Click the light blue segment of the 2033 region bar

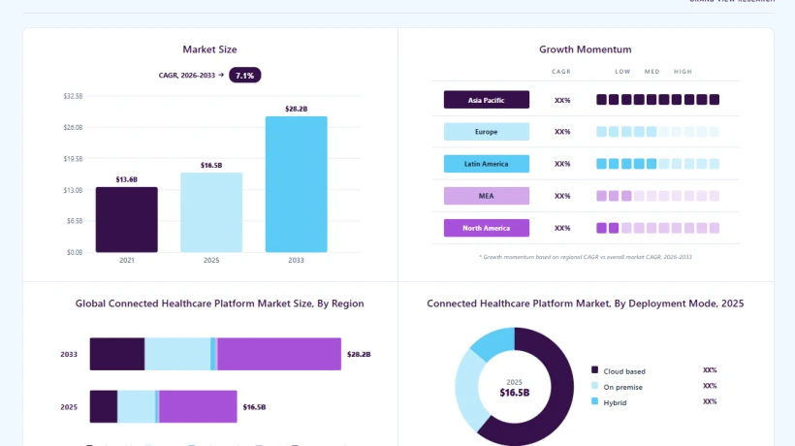tap(177, 354)
